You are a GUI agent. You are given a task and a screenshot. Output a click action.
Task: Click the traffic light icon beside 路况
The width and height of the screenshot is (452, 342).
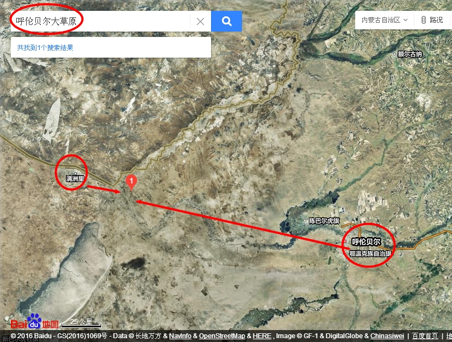[x=424, y=20]
